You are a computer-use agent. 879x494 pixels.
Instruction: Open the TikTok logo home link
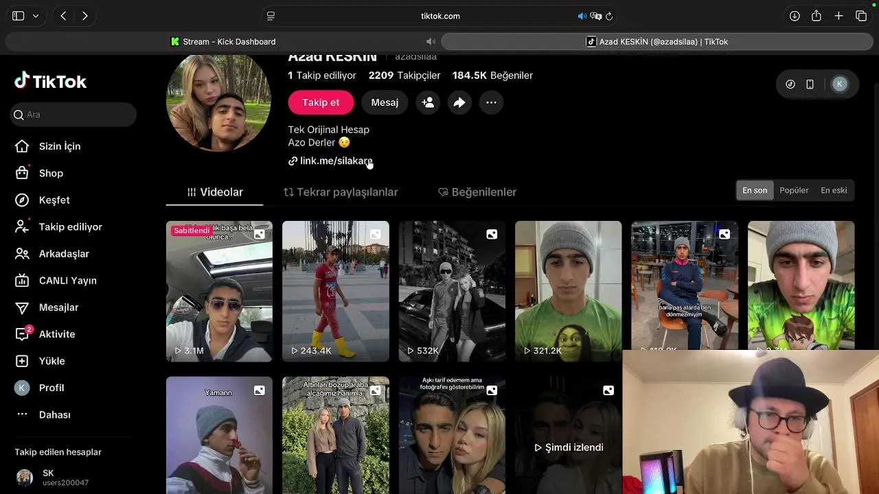[50, 82]
